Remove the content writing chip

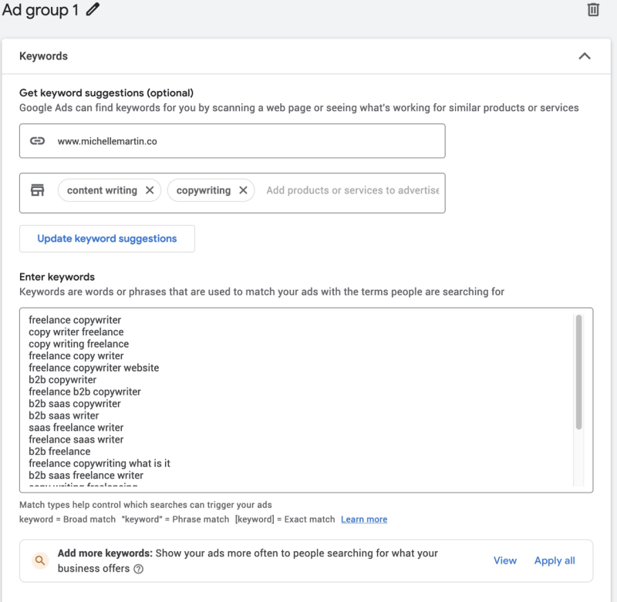pos(150,190)
